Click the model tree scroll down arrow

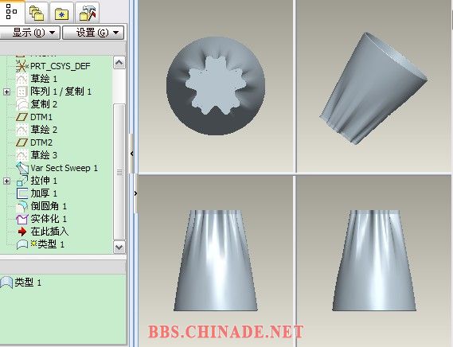(119, 248)
